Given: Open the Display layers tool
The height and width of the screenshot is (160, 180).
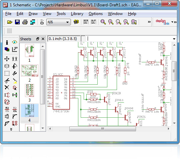Looking at the screenshot, I should tap(7, 49).
